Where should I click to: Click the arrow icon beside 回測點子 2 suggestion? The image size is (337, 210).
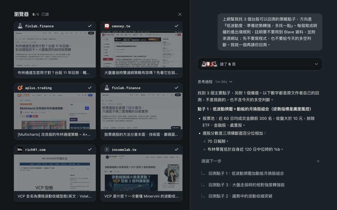[203, 196]
